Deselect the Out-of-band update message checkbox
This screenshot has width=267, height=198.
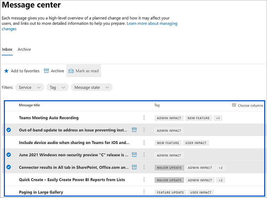(9, 130)
